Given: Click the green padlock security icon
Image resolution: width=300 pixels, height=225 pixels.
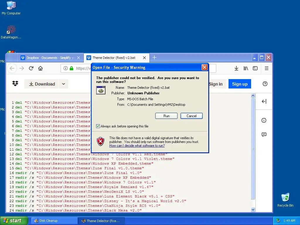Looking at the screenshot, I should click(71, 68).
